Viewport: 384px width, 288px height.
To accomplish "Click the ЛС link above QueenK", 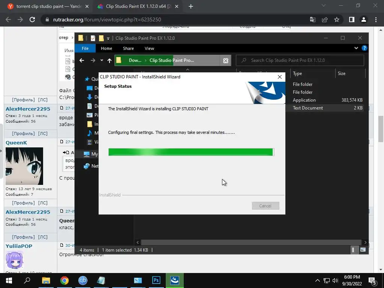I will (43, 134).
